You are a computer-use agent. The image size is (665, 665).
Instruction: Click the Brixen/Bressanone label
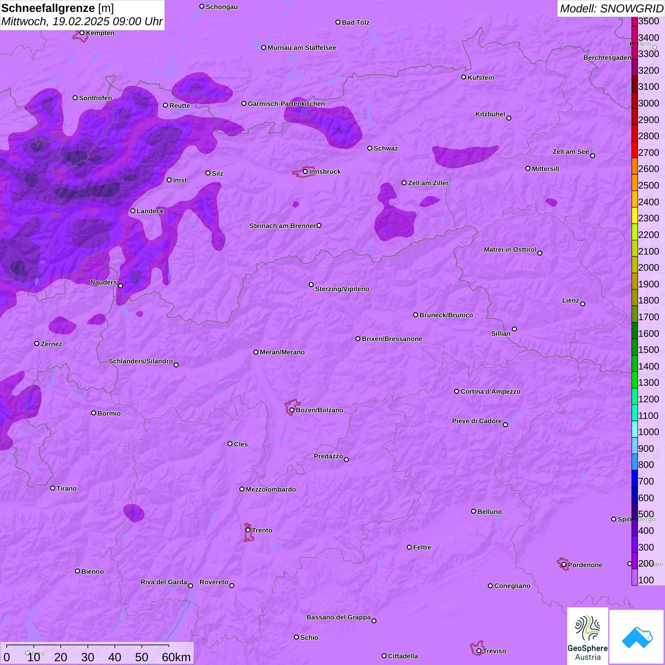(392, 339)
